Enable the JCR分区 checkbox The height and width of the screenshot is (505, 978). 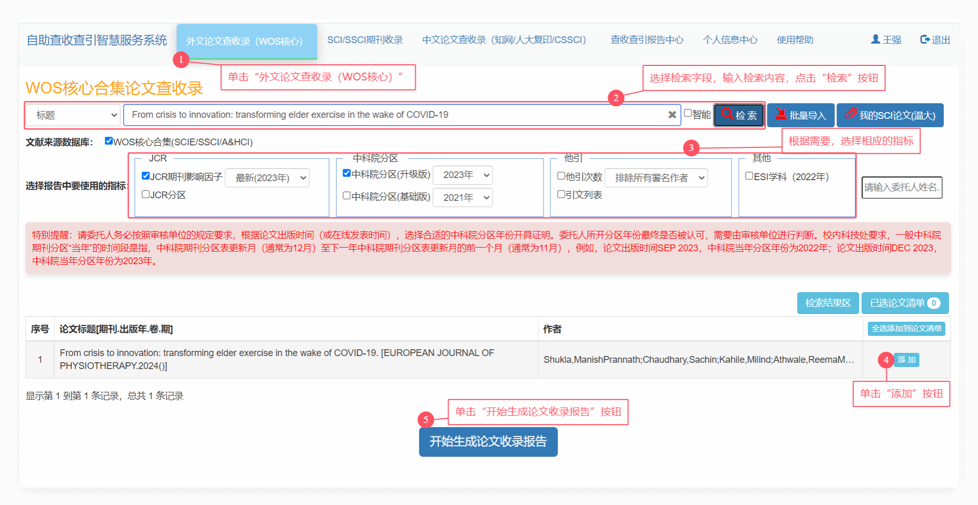tap(146, 194)
